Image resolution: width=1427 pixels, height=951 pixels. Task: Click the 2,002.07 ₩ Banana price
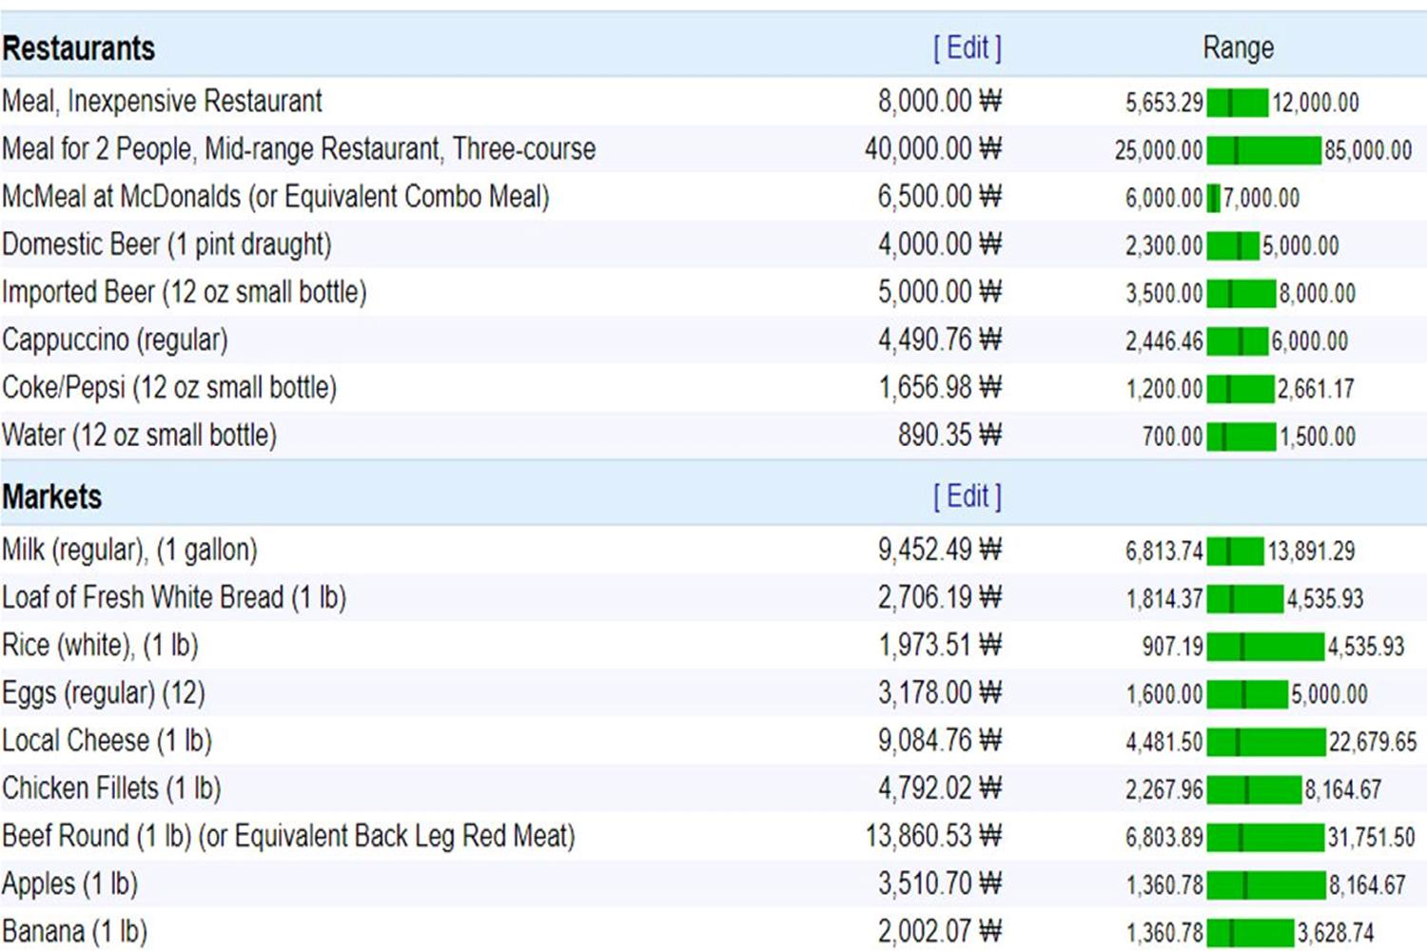coord(940,931)
